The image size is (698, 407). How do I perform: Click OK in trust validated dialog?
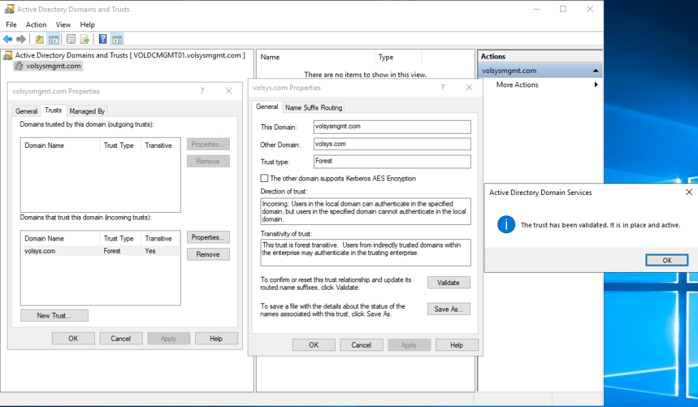[x=667, y=260]
